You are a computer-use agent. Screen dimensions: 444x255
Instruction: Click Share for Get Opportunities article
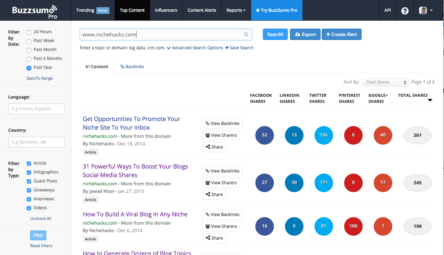click(214, 147)
